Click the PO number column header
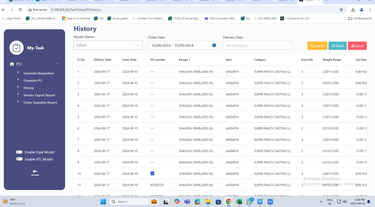 click(x=158, y=60)
